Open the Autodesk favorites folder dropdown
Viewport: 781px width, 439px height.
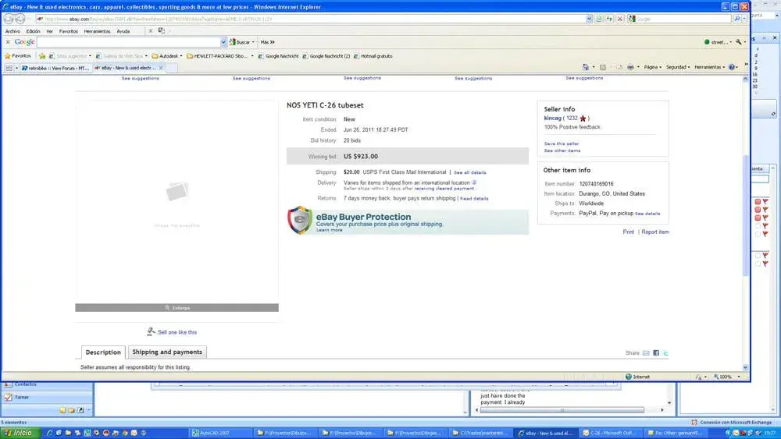(x=181, y=56)
